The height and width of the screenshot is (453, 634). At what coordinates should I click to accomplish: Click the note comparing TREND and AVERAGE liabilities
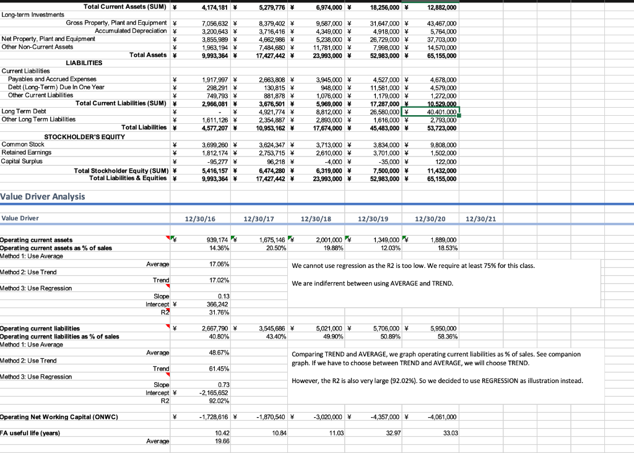click(x=436, y=358)
